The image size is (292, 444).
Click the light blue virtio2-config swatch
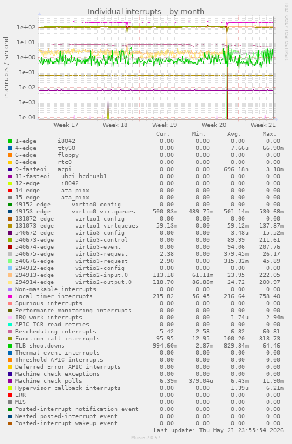tap(10, 268)
